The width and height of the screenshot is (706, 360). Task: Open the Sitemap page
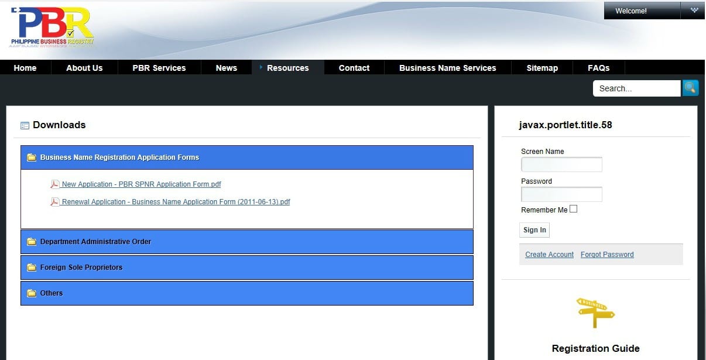542,68
